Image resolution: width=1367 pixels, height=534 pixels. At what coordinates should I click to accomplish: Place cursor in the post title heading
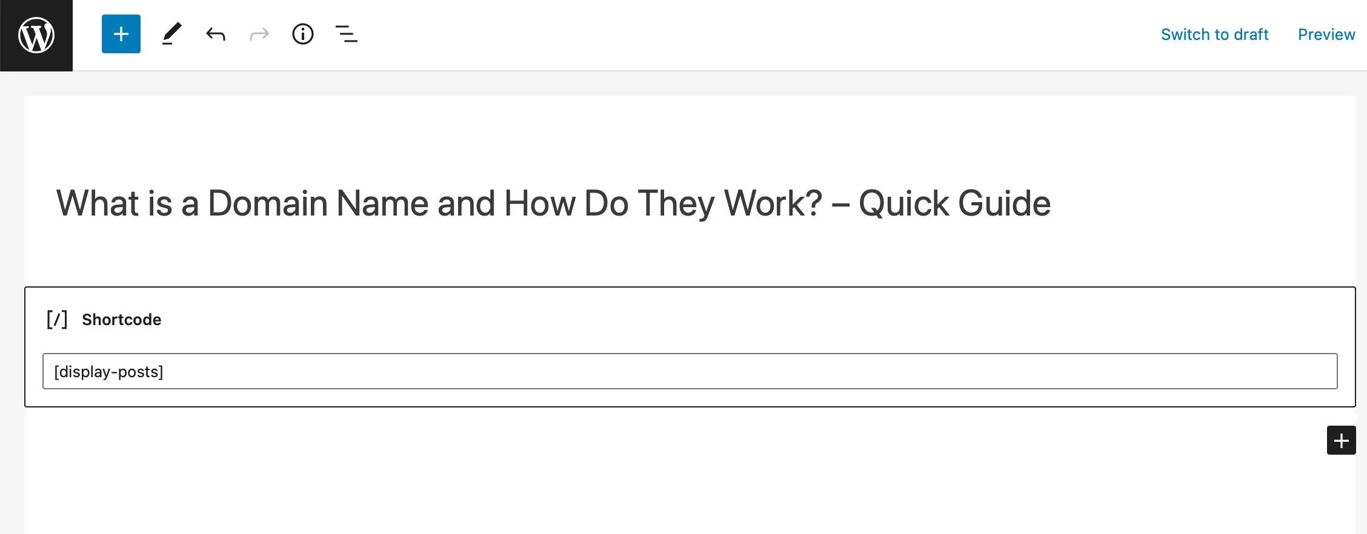click(553, 203)
